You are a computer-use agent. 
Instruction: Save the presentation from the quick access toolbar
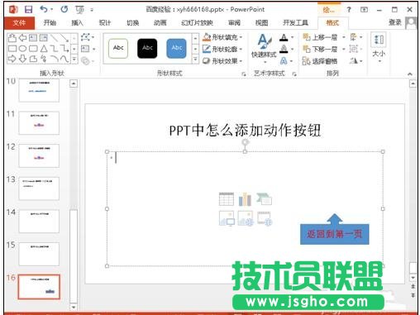pos(29,10)
